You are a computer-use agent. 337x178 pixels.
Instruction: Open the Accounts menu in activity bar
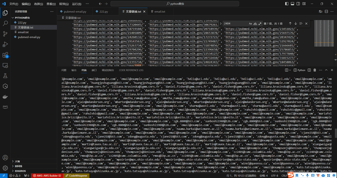[5, 158]
